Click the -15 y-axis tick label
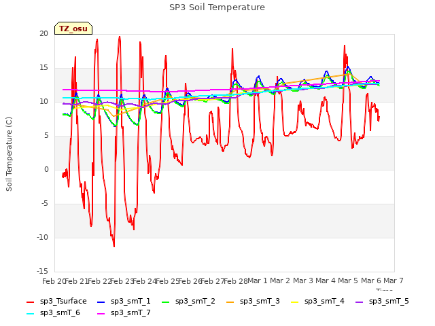 point(42,271)
